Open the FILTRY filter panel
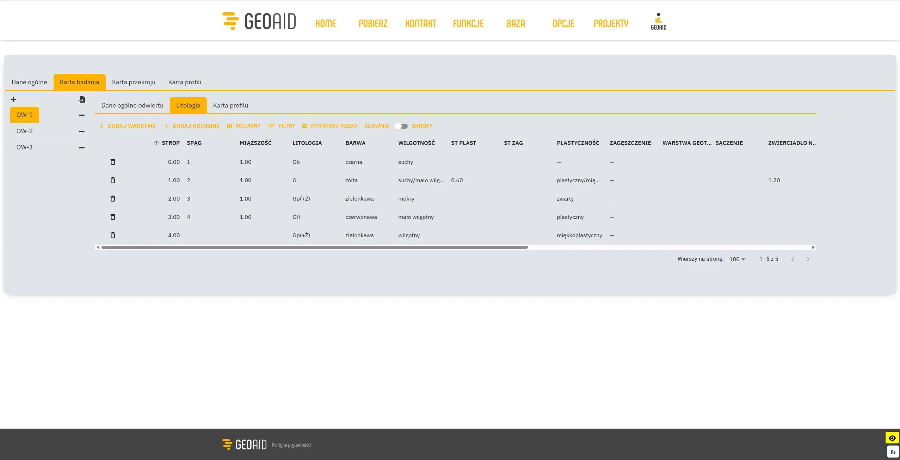The height and width of the screenshot is (460, 900). [x=282, y=126]
